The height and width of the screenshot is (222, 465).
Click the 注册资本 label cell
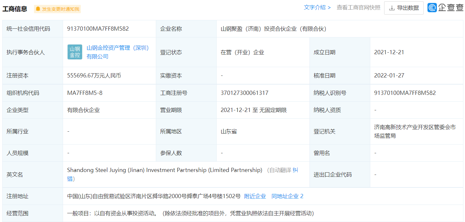pos(33,76)
